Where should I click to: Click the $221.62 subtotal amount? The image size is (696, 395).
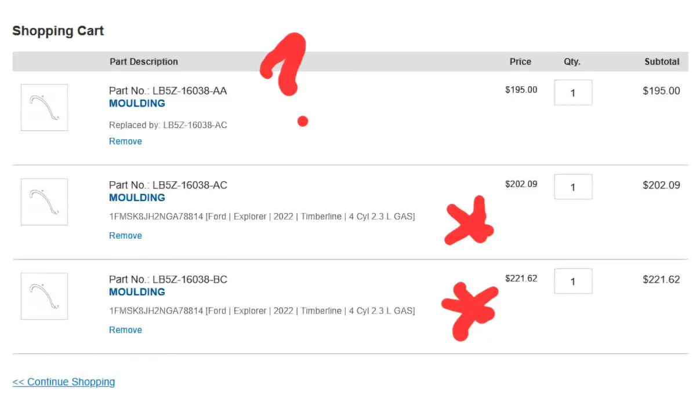pyautogui.click(x=661, y=280)
